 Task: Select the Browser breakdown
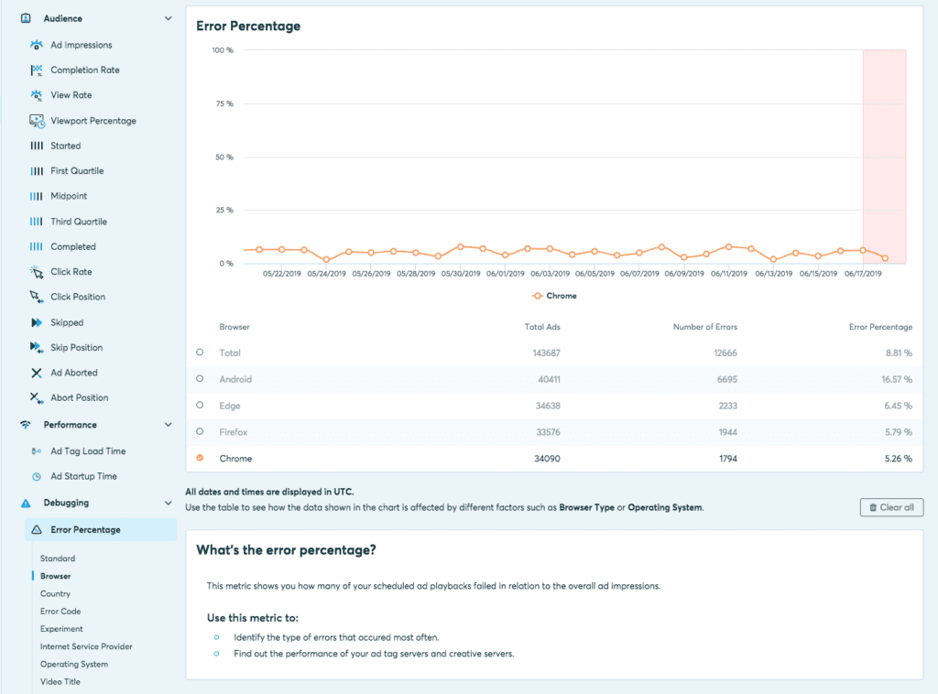(x=56, y=576)
